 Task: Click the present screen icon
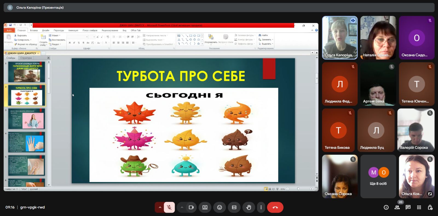pyautogui.click(x=205, y=207)
